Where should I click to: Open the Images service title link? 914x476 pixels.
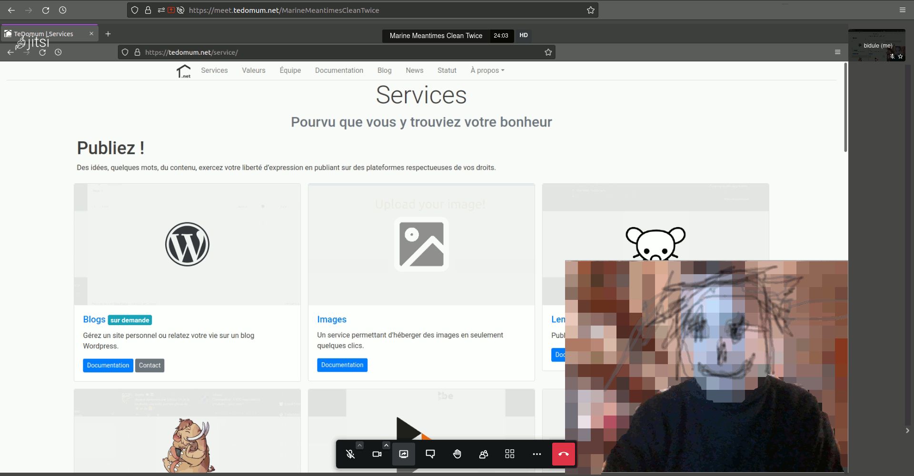332,319
